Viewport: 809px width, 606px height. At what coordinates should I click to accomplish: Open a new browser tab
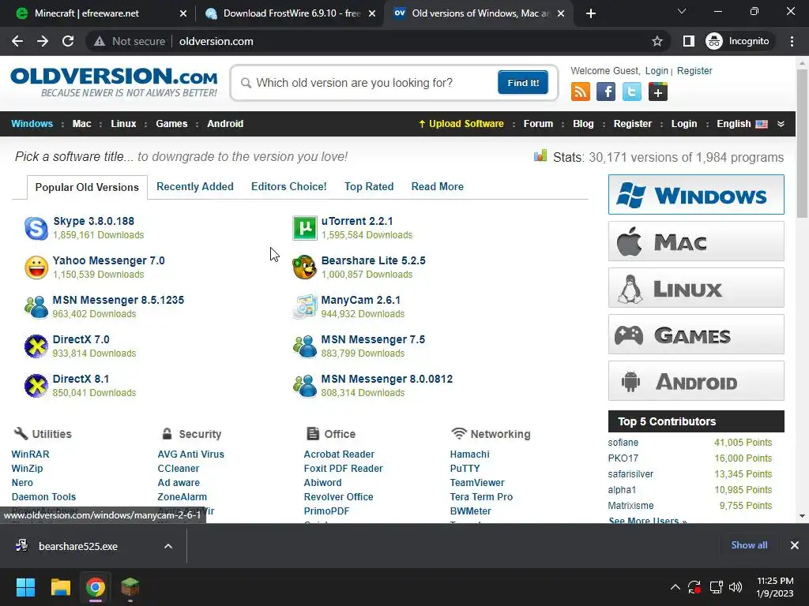(591, 13)
